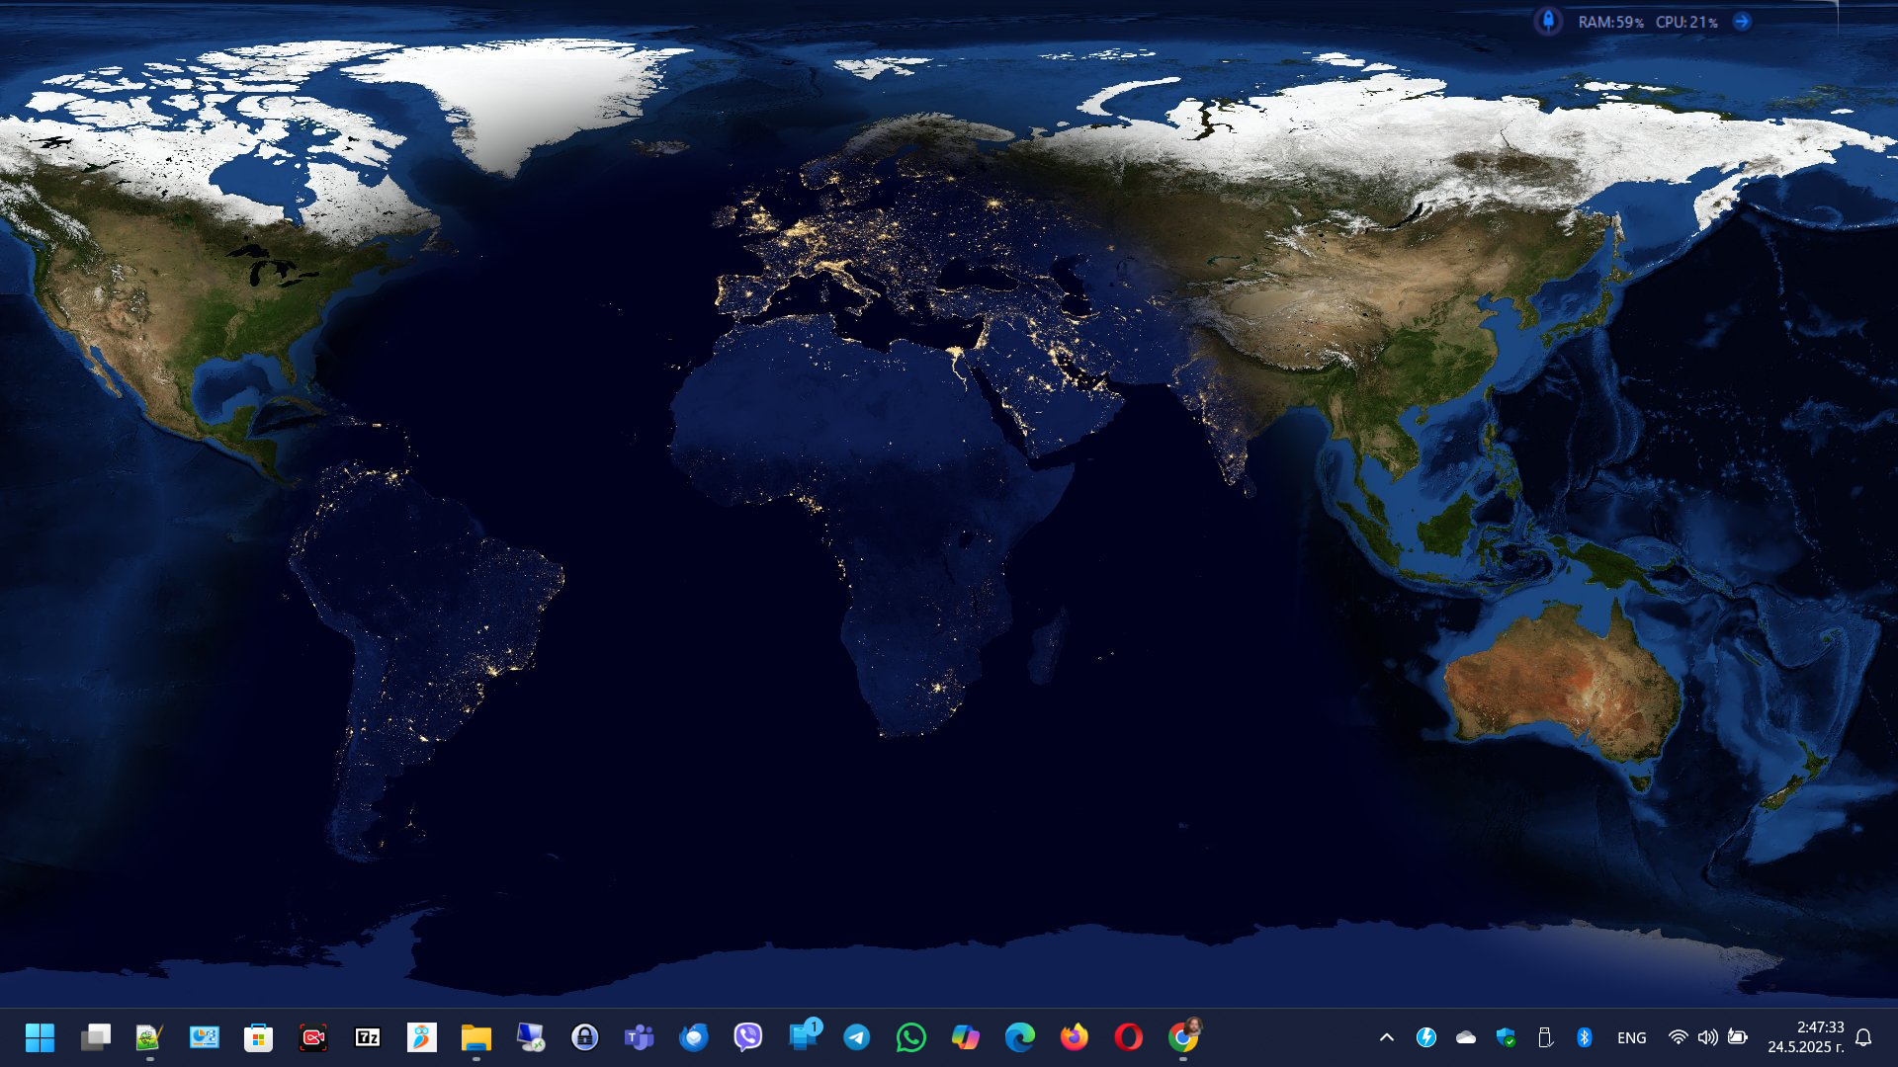Click Safely Remove Hardware USB icon
This screenshot has width=1898, height=1067.
(1544, 1037)
